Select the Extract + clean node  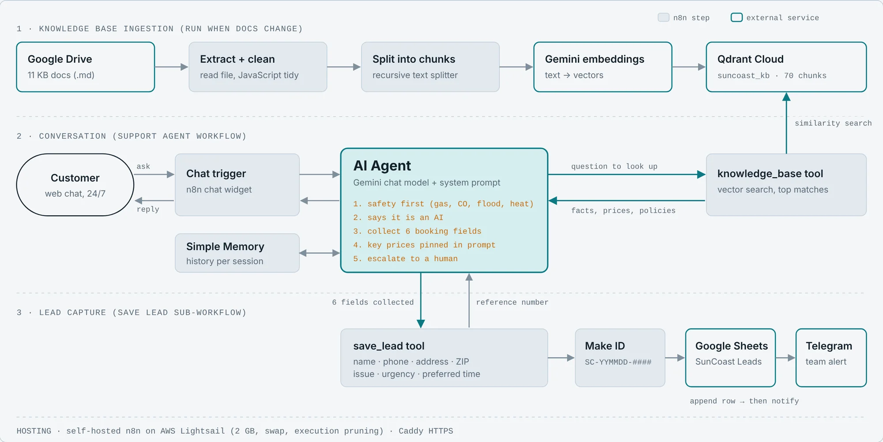258,67
